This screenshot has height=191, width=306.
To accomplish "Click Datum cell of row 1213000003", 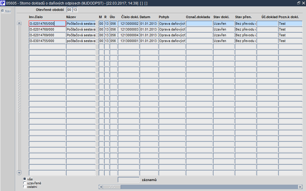I will coord(149,29).
